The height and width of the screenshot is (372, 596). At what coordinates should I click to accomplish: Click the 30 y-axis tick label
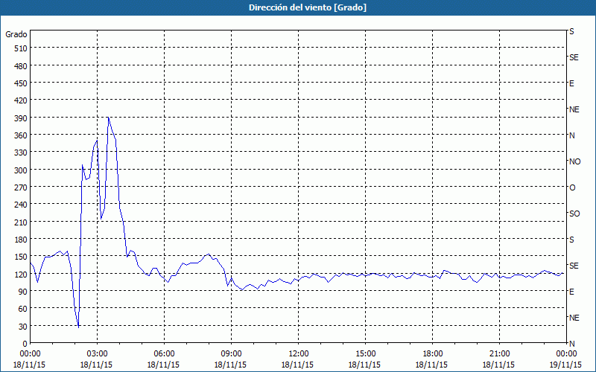pyautogui.click(x=22, y=327)
